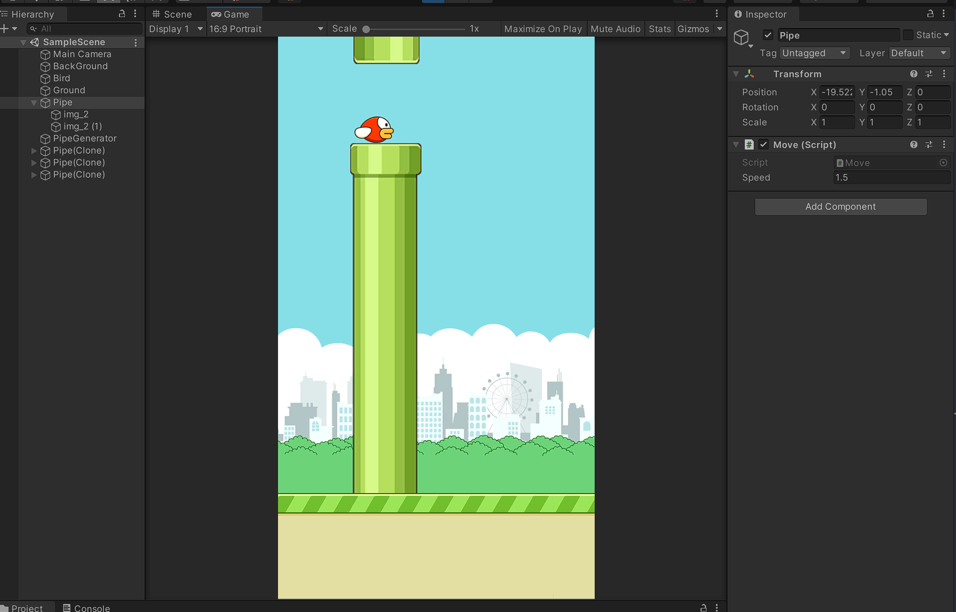956x612 pixels.
Task: Click the Inspector panel lock icon
Action: pyautogui.click(x=930, y=14)
